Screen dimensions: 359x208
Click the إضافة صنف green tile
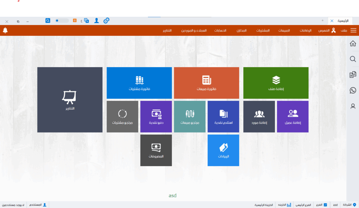pyautogui.click(x=276, y=83)
